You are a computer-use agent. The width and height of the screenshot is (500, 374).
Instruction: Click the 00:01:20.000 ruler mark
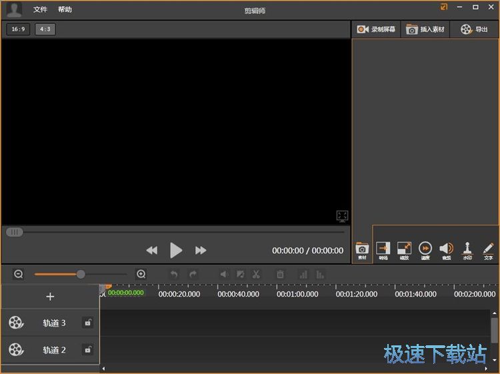357,294
